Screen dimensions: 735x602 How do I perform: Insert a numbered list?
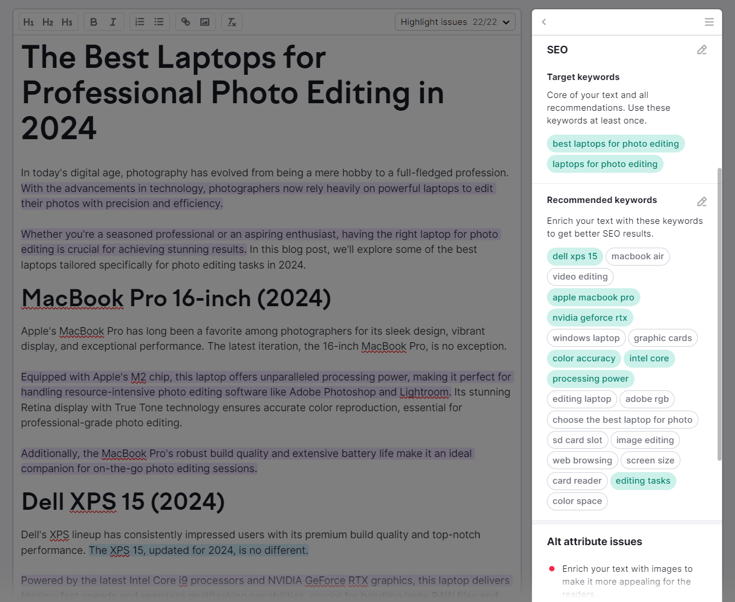pos(139,21)
